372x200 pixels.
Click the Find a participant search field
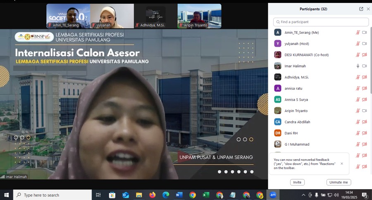(x=321, y=22)
